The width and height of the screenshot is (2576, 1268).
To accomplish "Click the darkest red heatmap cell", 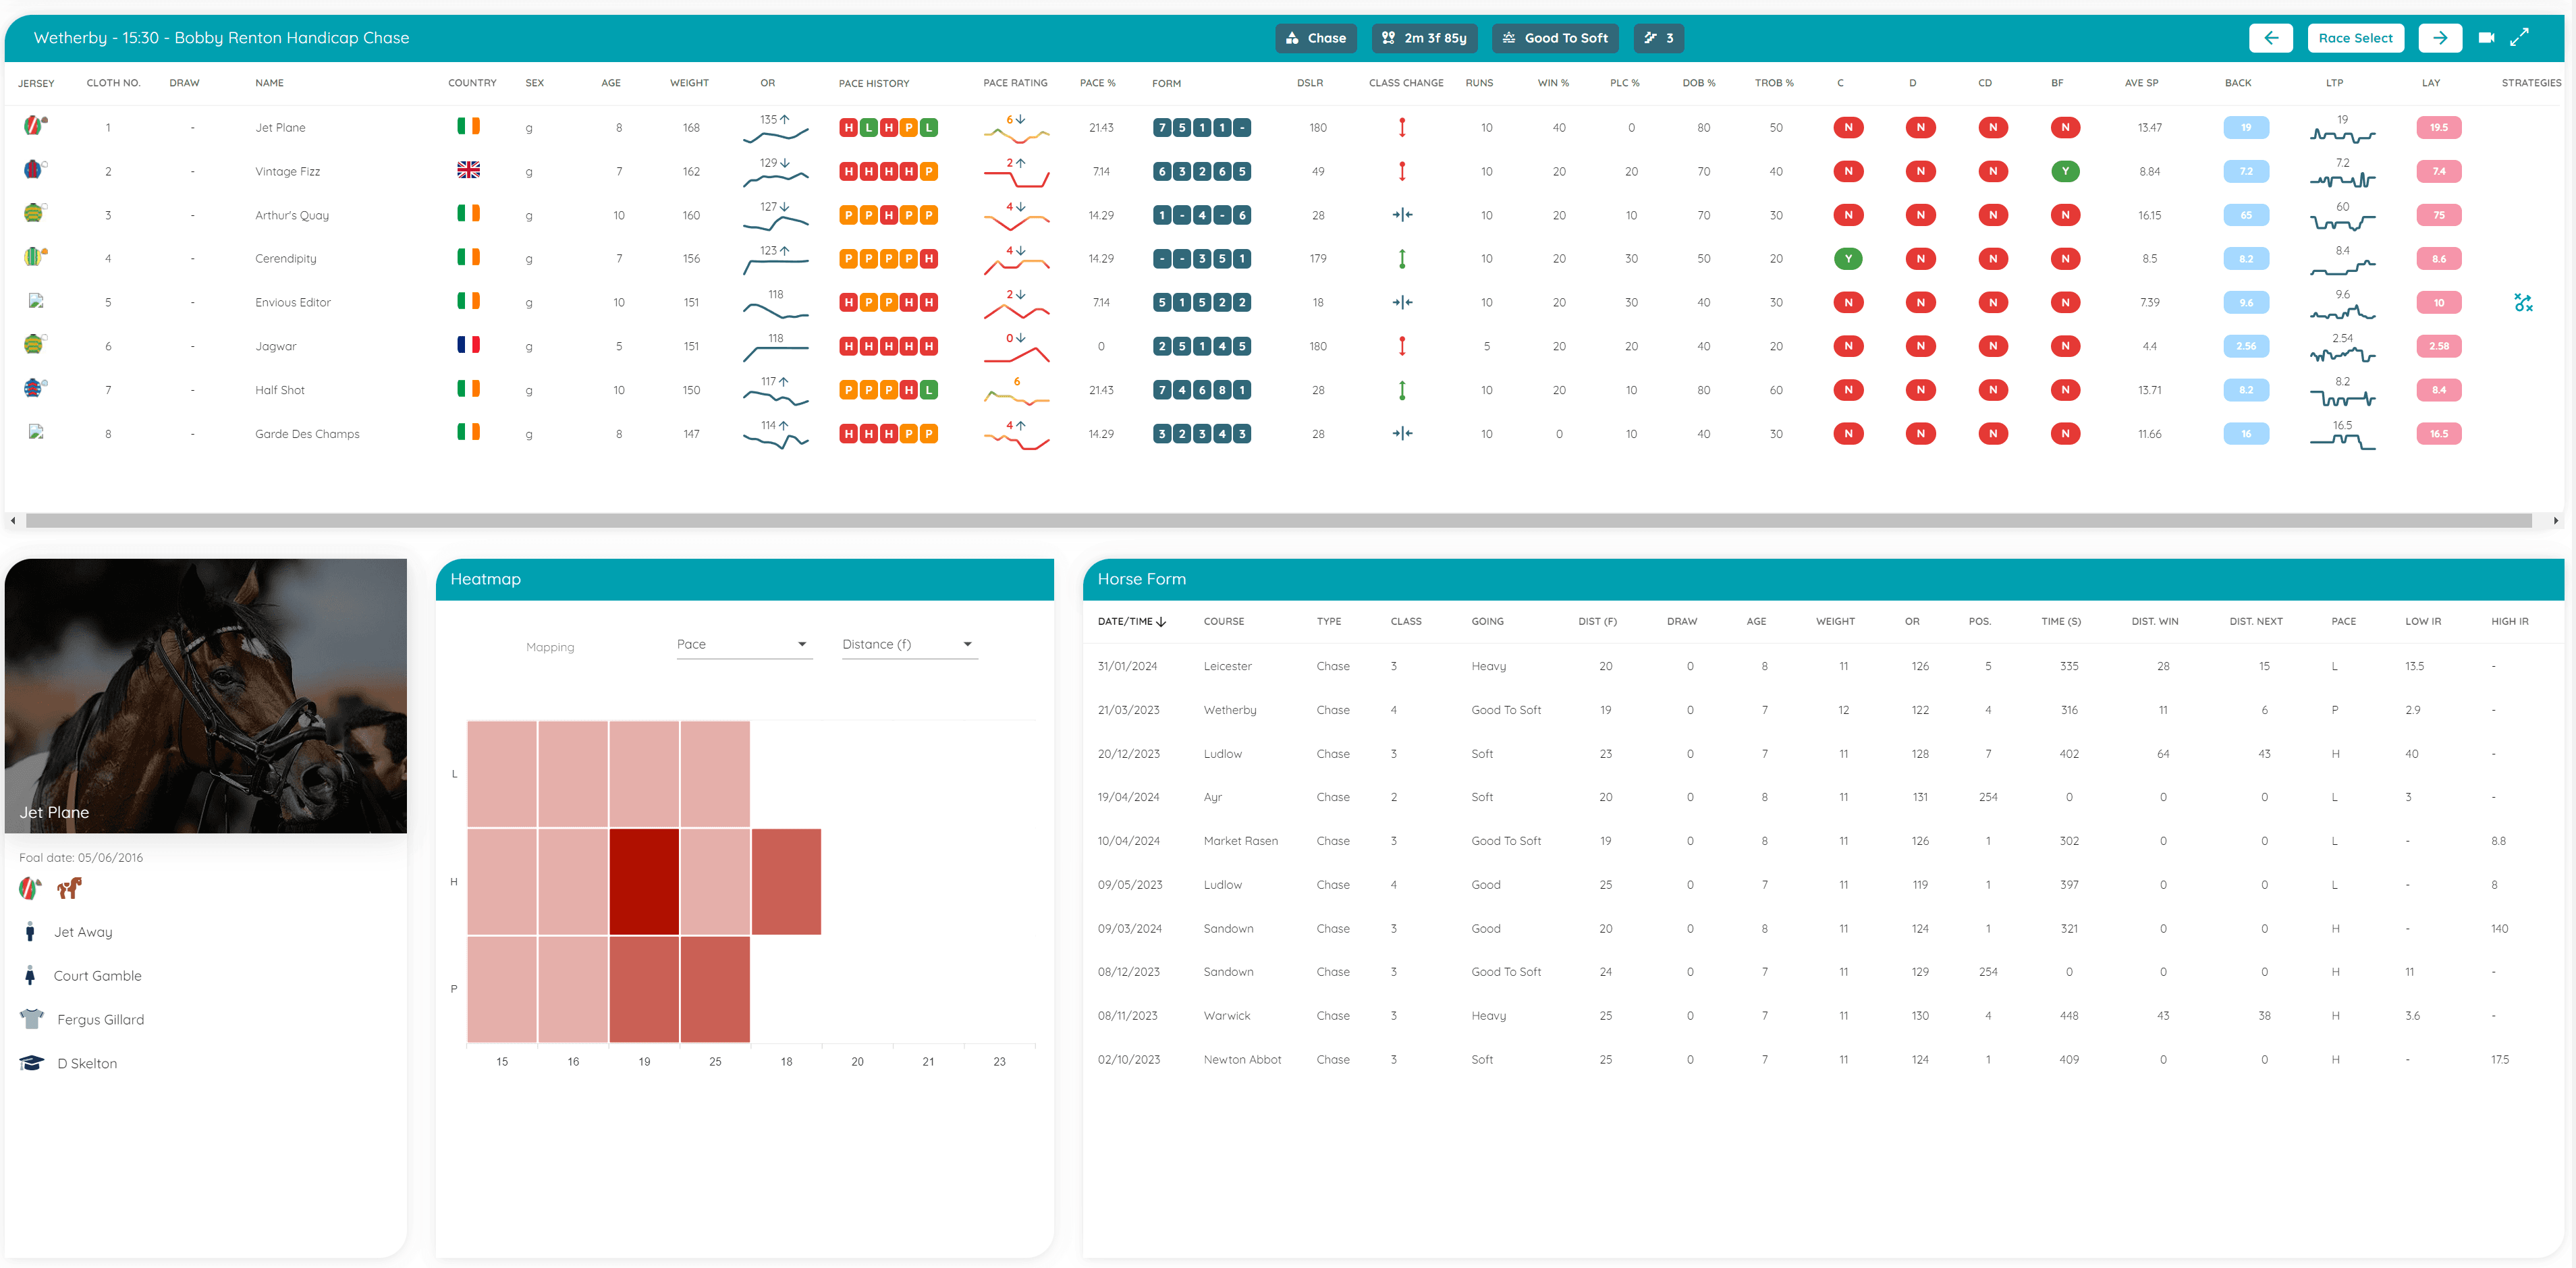I will pos(644,881).
